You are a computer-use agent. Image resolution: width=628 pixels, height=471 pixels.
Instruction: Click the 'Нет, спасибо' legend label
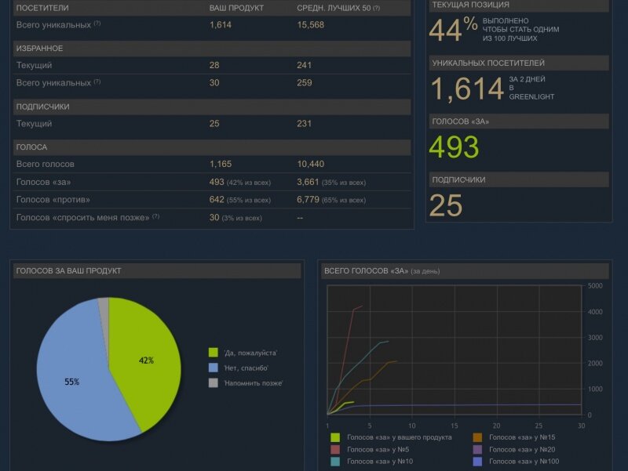pyautogui.click(x=246, y=368)
